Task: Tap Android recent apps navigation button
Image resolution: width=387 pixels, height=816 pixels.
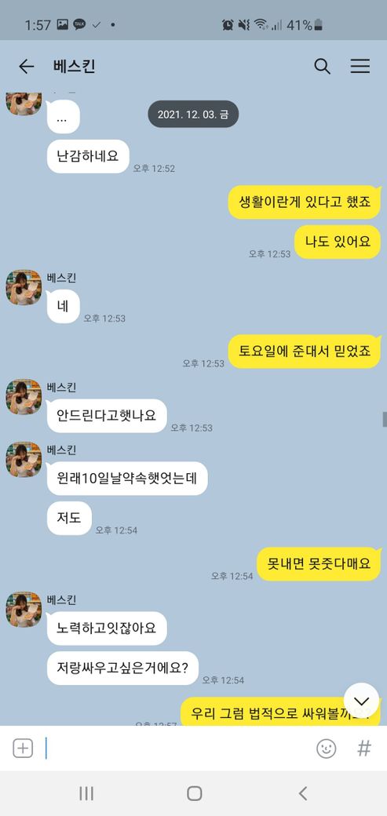Action: (x=86, y=793)
